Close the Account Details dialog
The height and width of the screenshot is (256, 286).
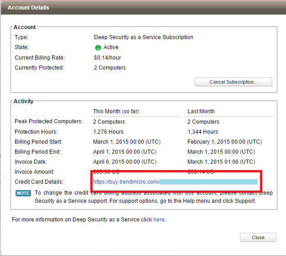[x=258, y=237]
